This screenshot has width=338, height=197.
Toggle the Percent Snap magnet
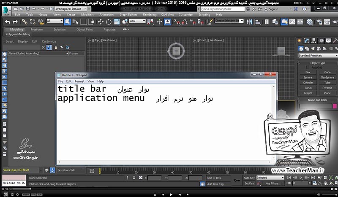pos(193,22)
